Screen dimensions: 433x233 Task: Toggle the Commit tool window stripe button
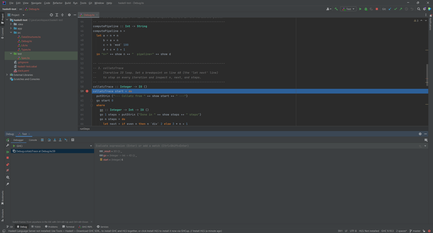click(x=2, y=33)
